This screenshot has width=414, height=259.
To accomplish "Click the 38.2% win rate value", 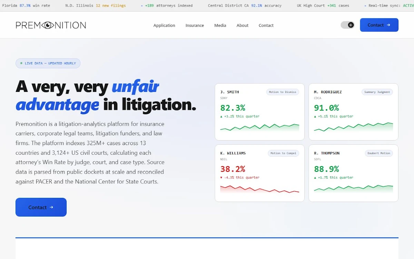I will click(x=233, y=169).
